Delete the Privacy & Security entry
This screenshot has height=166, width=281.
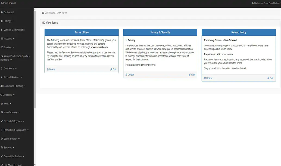(x=130, y=75)
